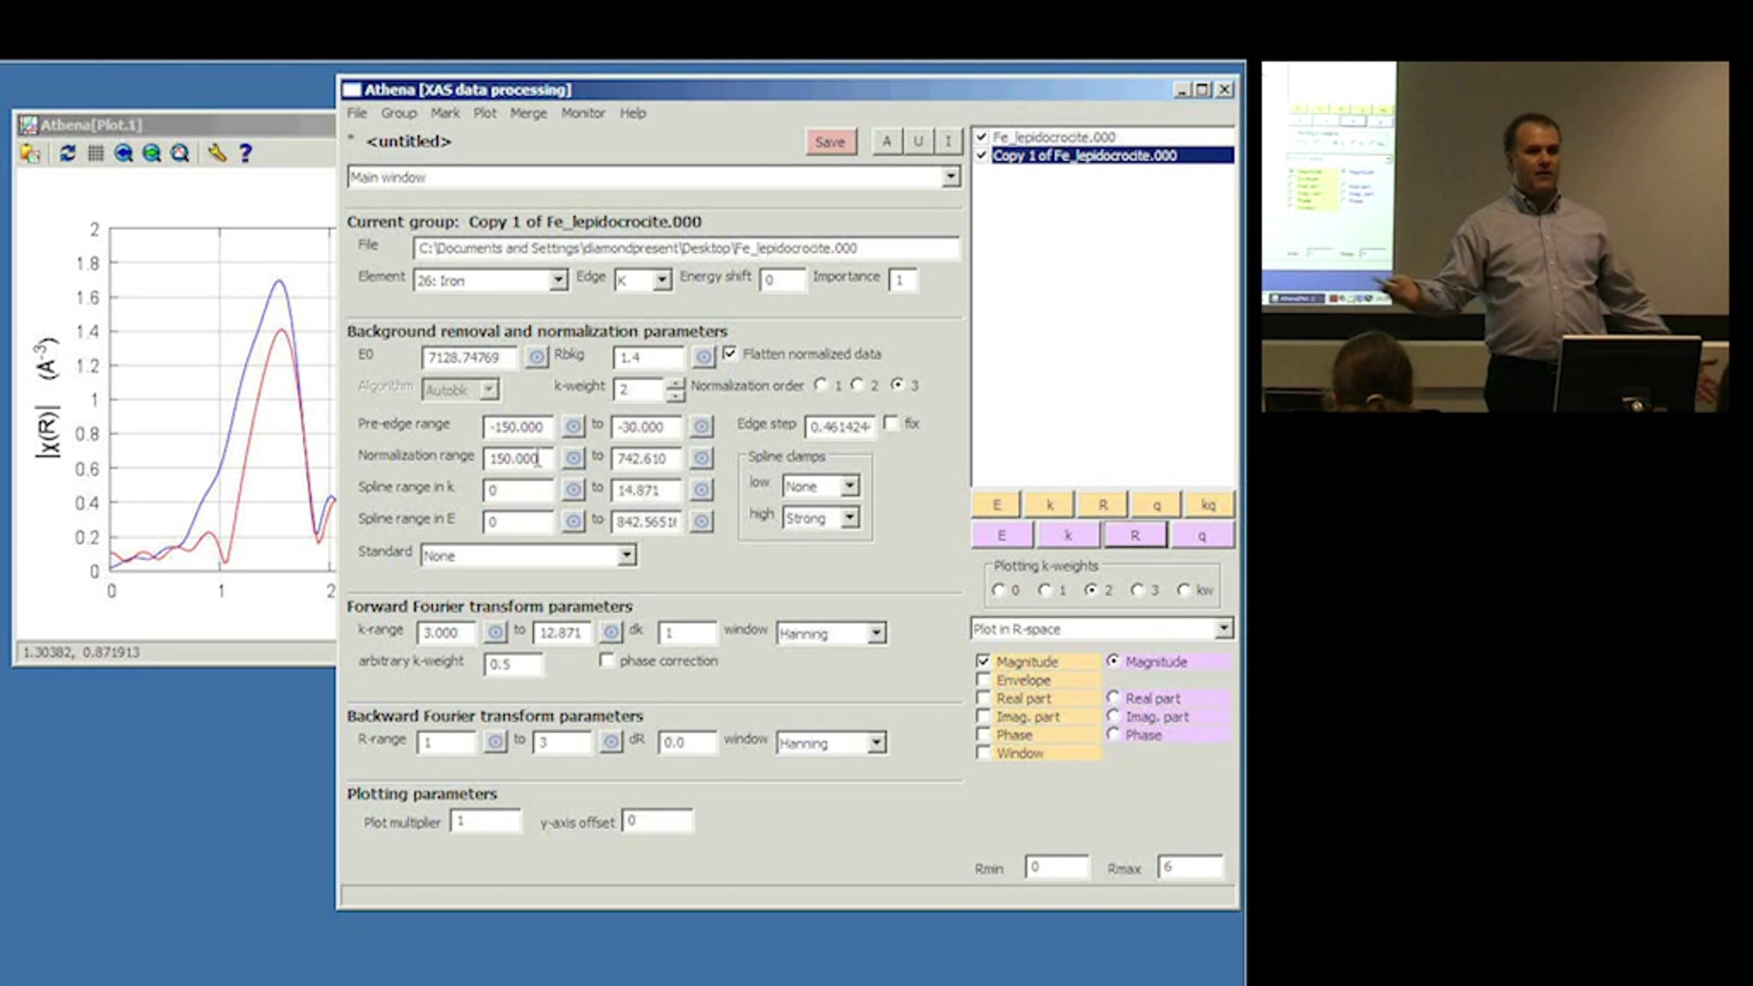Viewport: 1753px width, 986px height.
Task: Click the pluck button beside E0 field
Action: (x=537, y=357)
